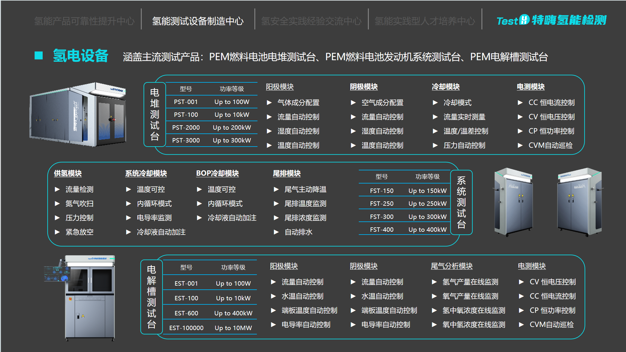The width and height of the screenshot is (626, 352).
Task: Select the 氢能测试设备制造中心 tab
Action: (x=198, y=21)
